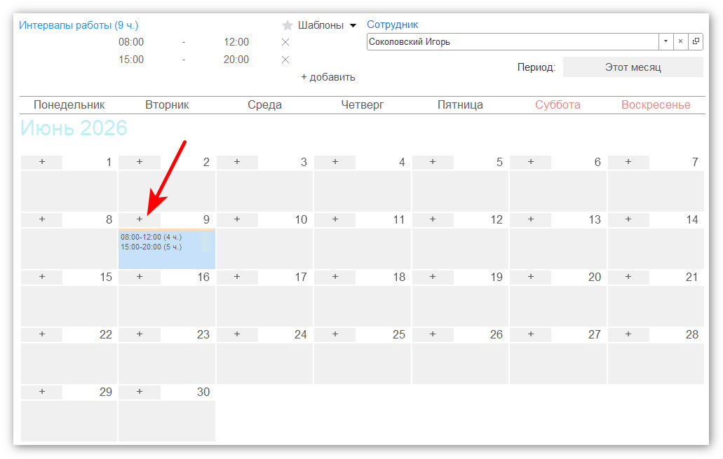Add interval with plus on June 25
723x459 pixels.
tap(335, 334)
